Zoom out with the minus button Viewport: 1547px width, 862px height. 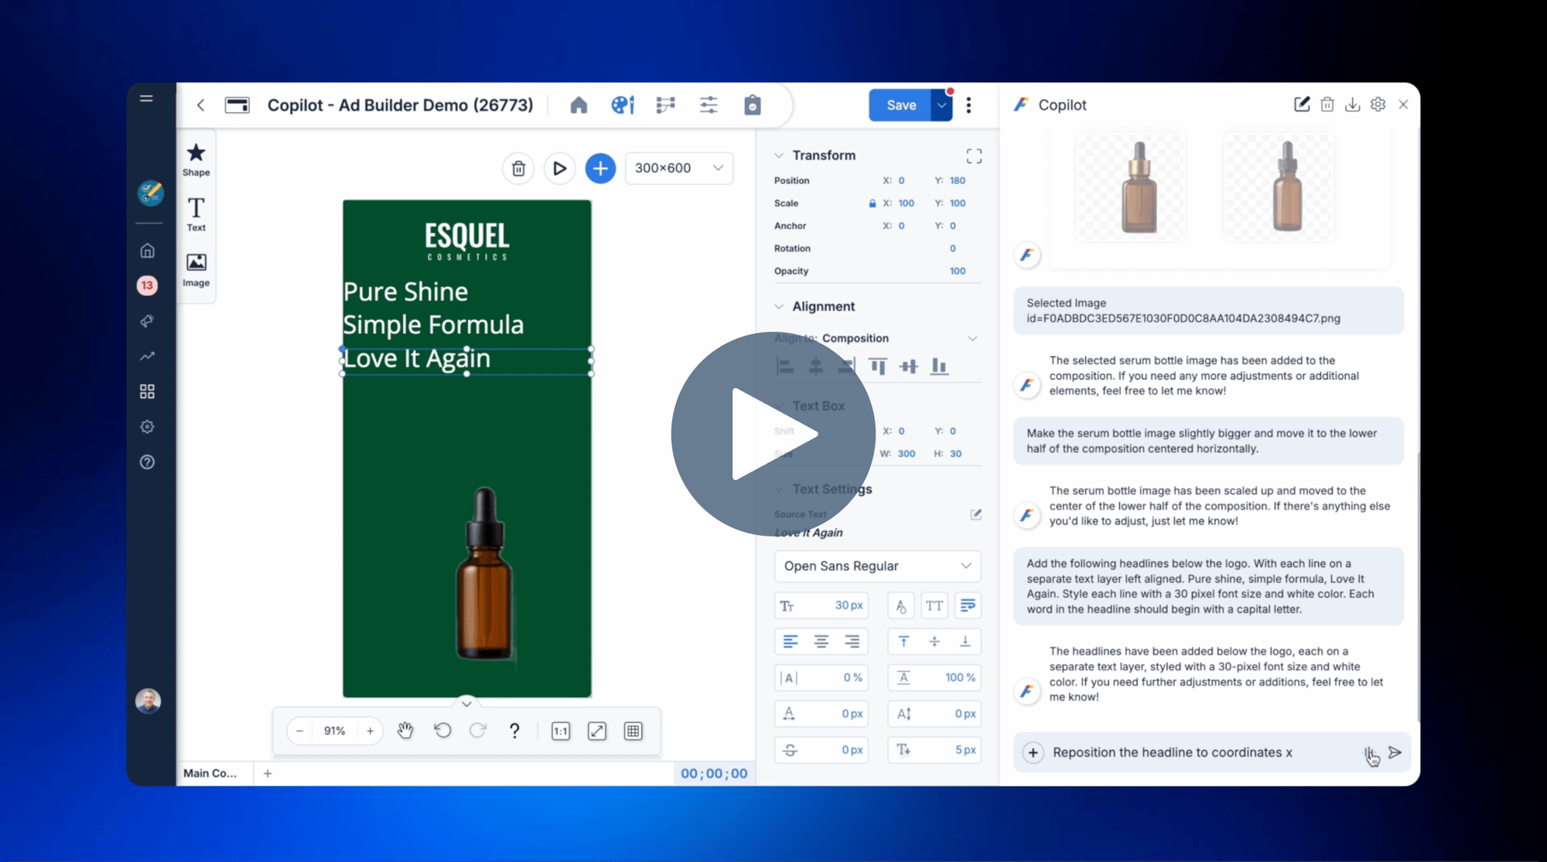[x=300, y=731]
